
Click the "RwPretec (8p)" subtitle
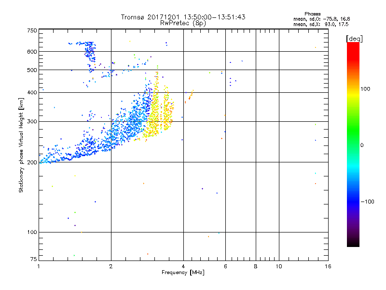pos(183,23)
